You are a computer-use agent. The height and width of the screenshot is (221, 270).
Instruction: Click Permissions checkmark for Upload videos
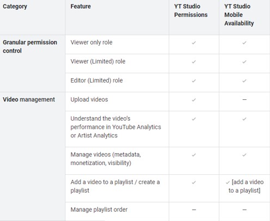point(194,100)
